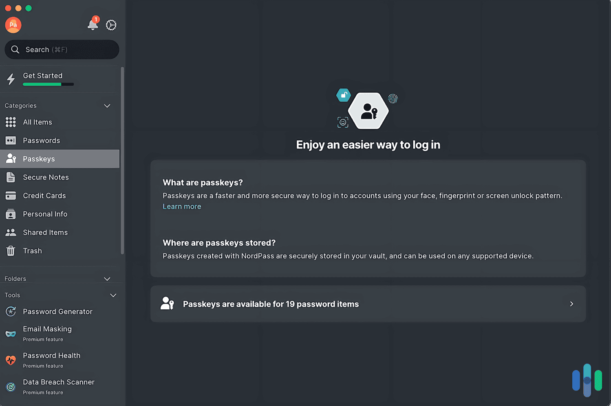Open the Data Breach Scanner
This screenshot has width=611, height=406.
[58, 382]
